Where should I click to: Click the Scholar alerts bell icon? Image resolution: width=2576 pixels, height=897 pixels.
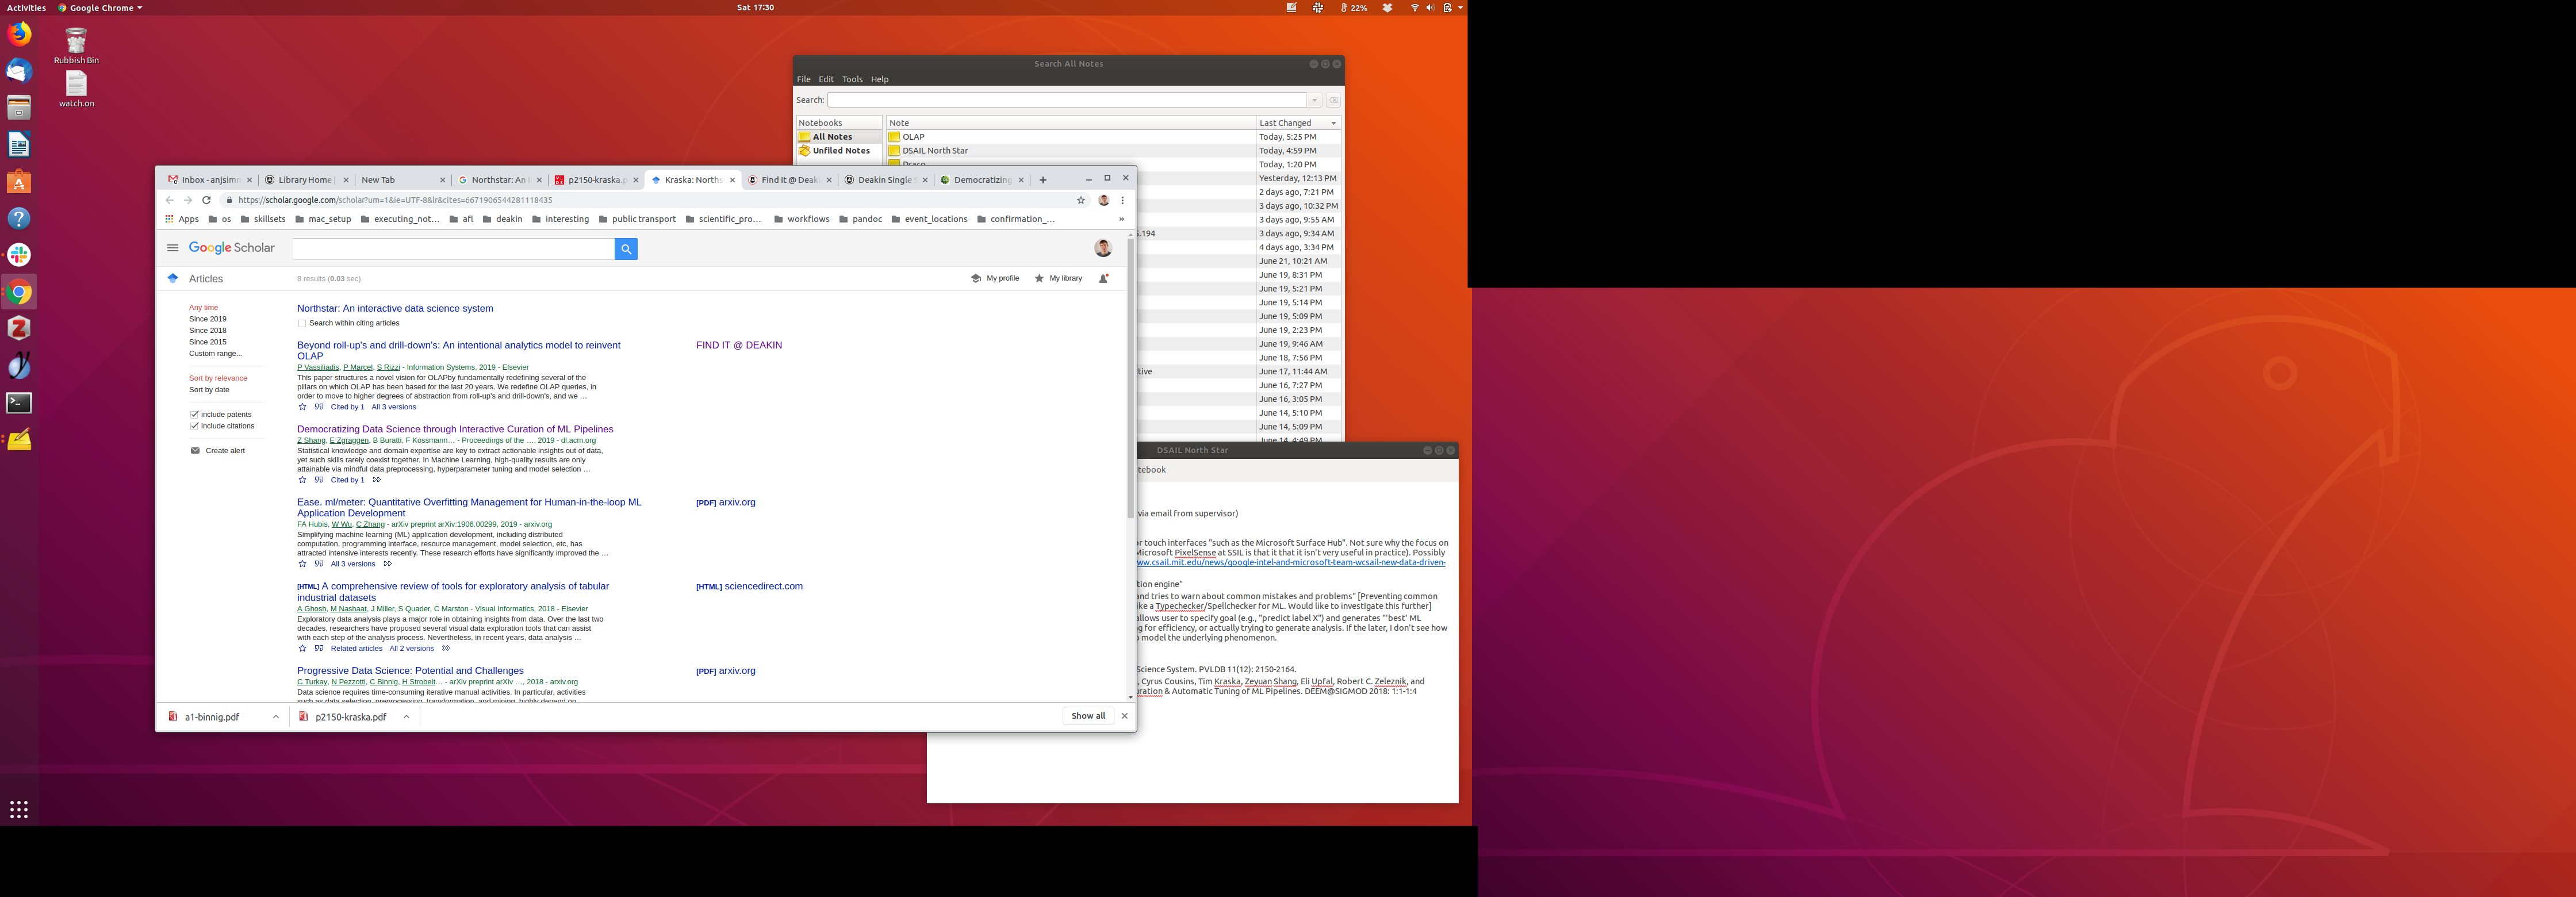click(x=1103, y=279)
